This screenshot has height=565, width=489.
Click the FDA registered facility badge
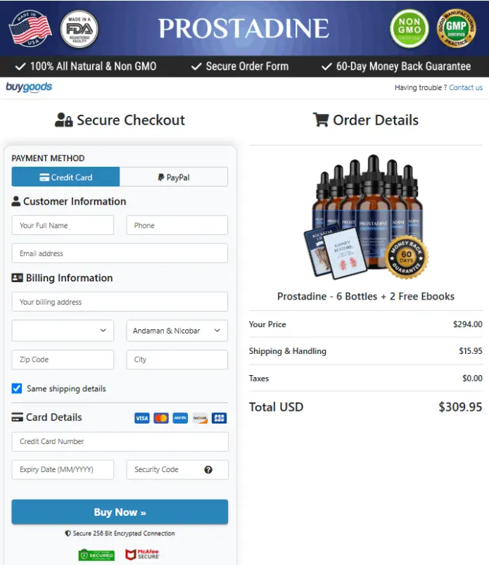coord(80,29)
